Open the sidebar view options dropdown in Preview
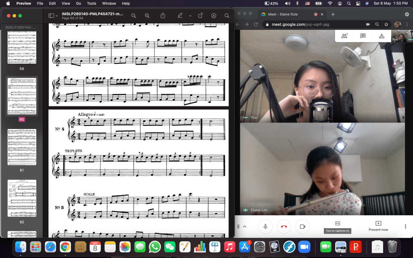Screen dimensions: 413x258 tap(53, 16)
